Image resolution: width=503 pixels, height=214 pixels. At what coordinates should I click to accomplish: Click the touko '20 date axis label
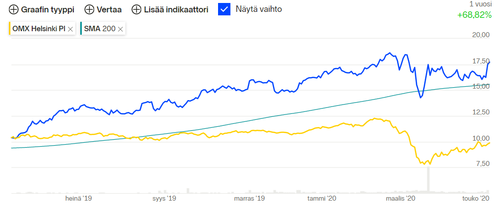click(x=476, y=199)
